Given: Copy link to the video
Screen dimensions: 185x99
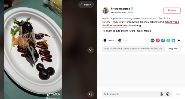Looking at the screenshot, I should tap(172, 49).
